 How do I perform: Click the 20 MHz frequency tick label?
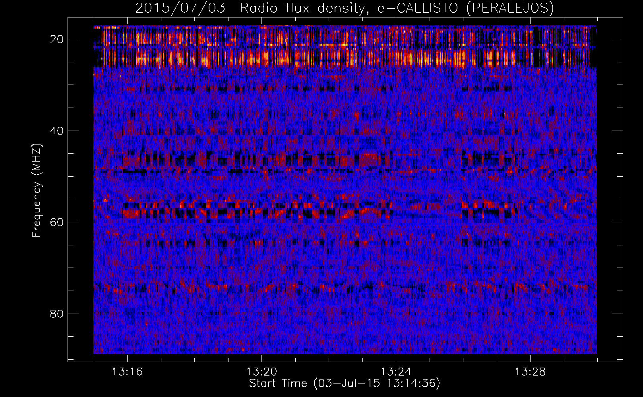(57, 39)
